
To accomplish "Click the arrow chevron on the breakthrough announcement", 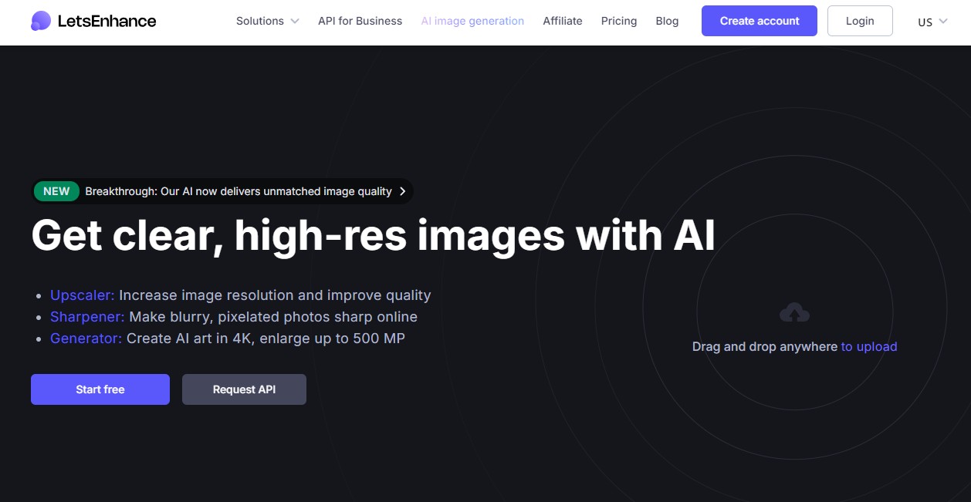I will [x=402, y=191].
